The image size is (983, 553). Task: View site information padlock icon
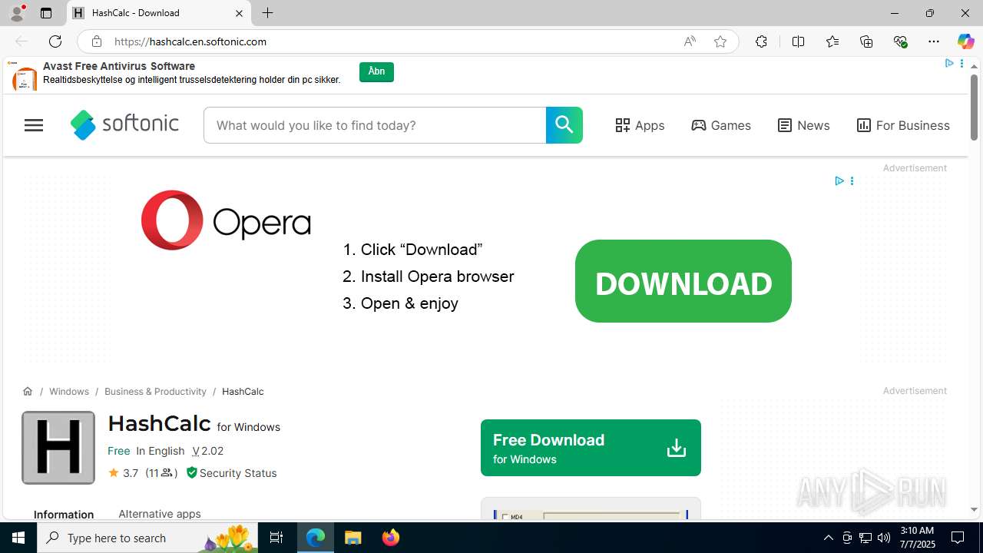coord(96,41)
